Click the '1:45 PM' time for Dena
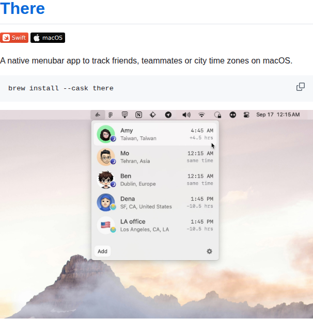 click(202, 199)
